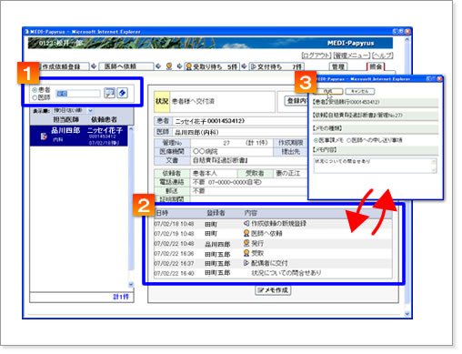This screenshot has width=462, height=354.
Task: Click the 担当医師 column header
Action: (65, 119)
